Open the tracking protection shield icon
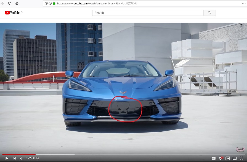Screen dimensions: 247x162 point(50,4)
